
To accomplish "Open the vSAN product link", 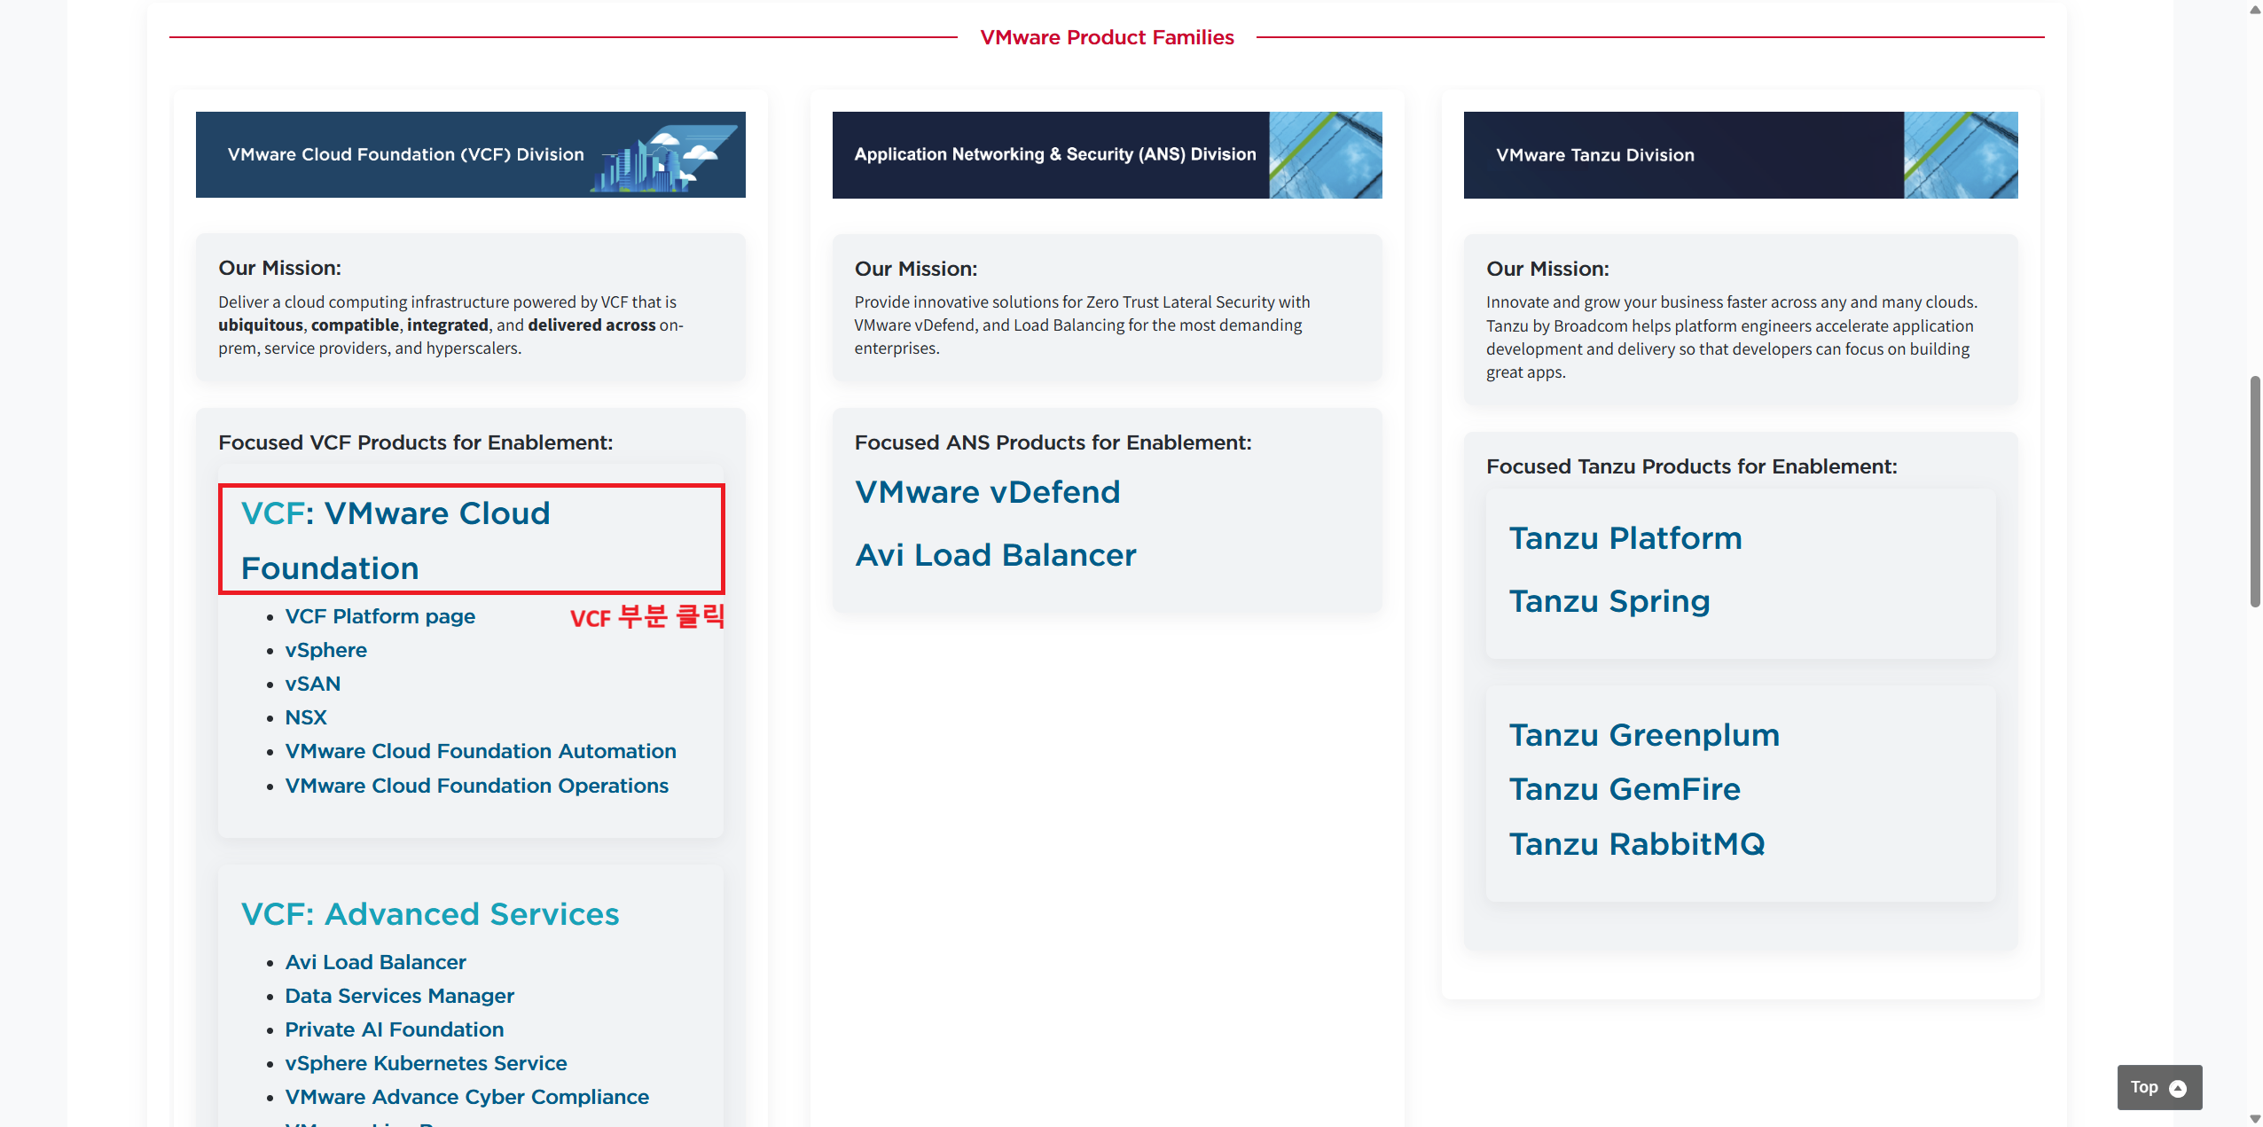I will (x=312, y=684).
